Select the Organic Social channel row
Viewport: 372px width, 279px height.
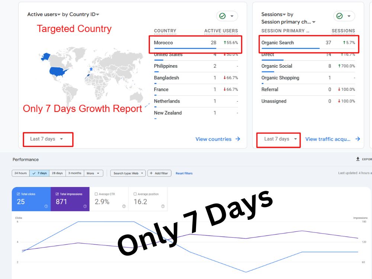(308, 66)
